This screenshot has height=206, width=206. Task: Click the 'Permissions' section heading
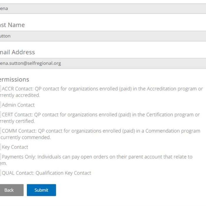coord(14,79)
